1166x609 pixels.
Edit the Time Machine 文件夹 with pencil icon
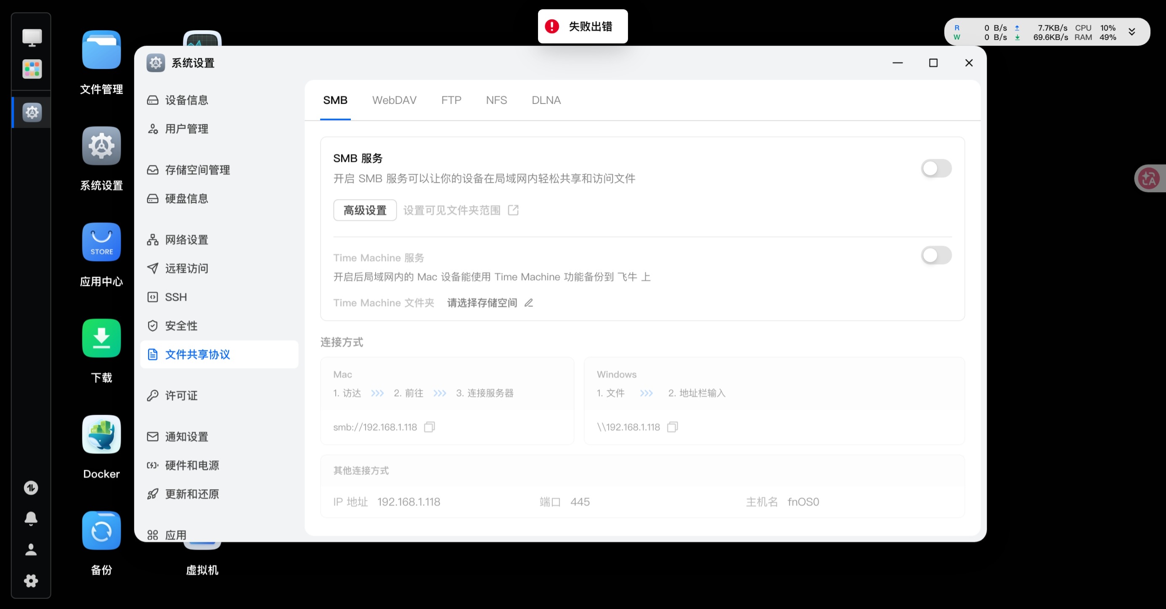529,303
